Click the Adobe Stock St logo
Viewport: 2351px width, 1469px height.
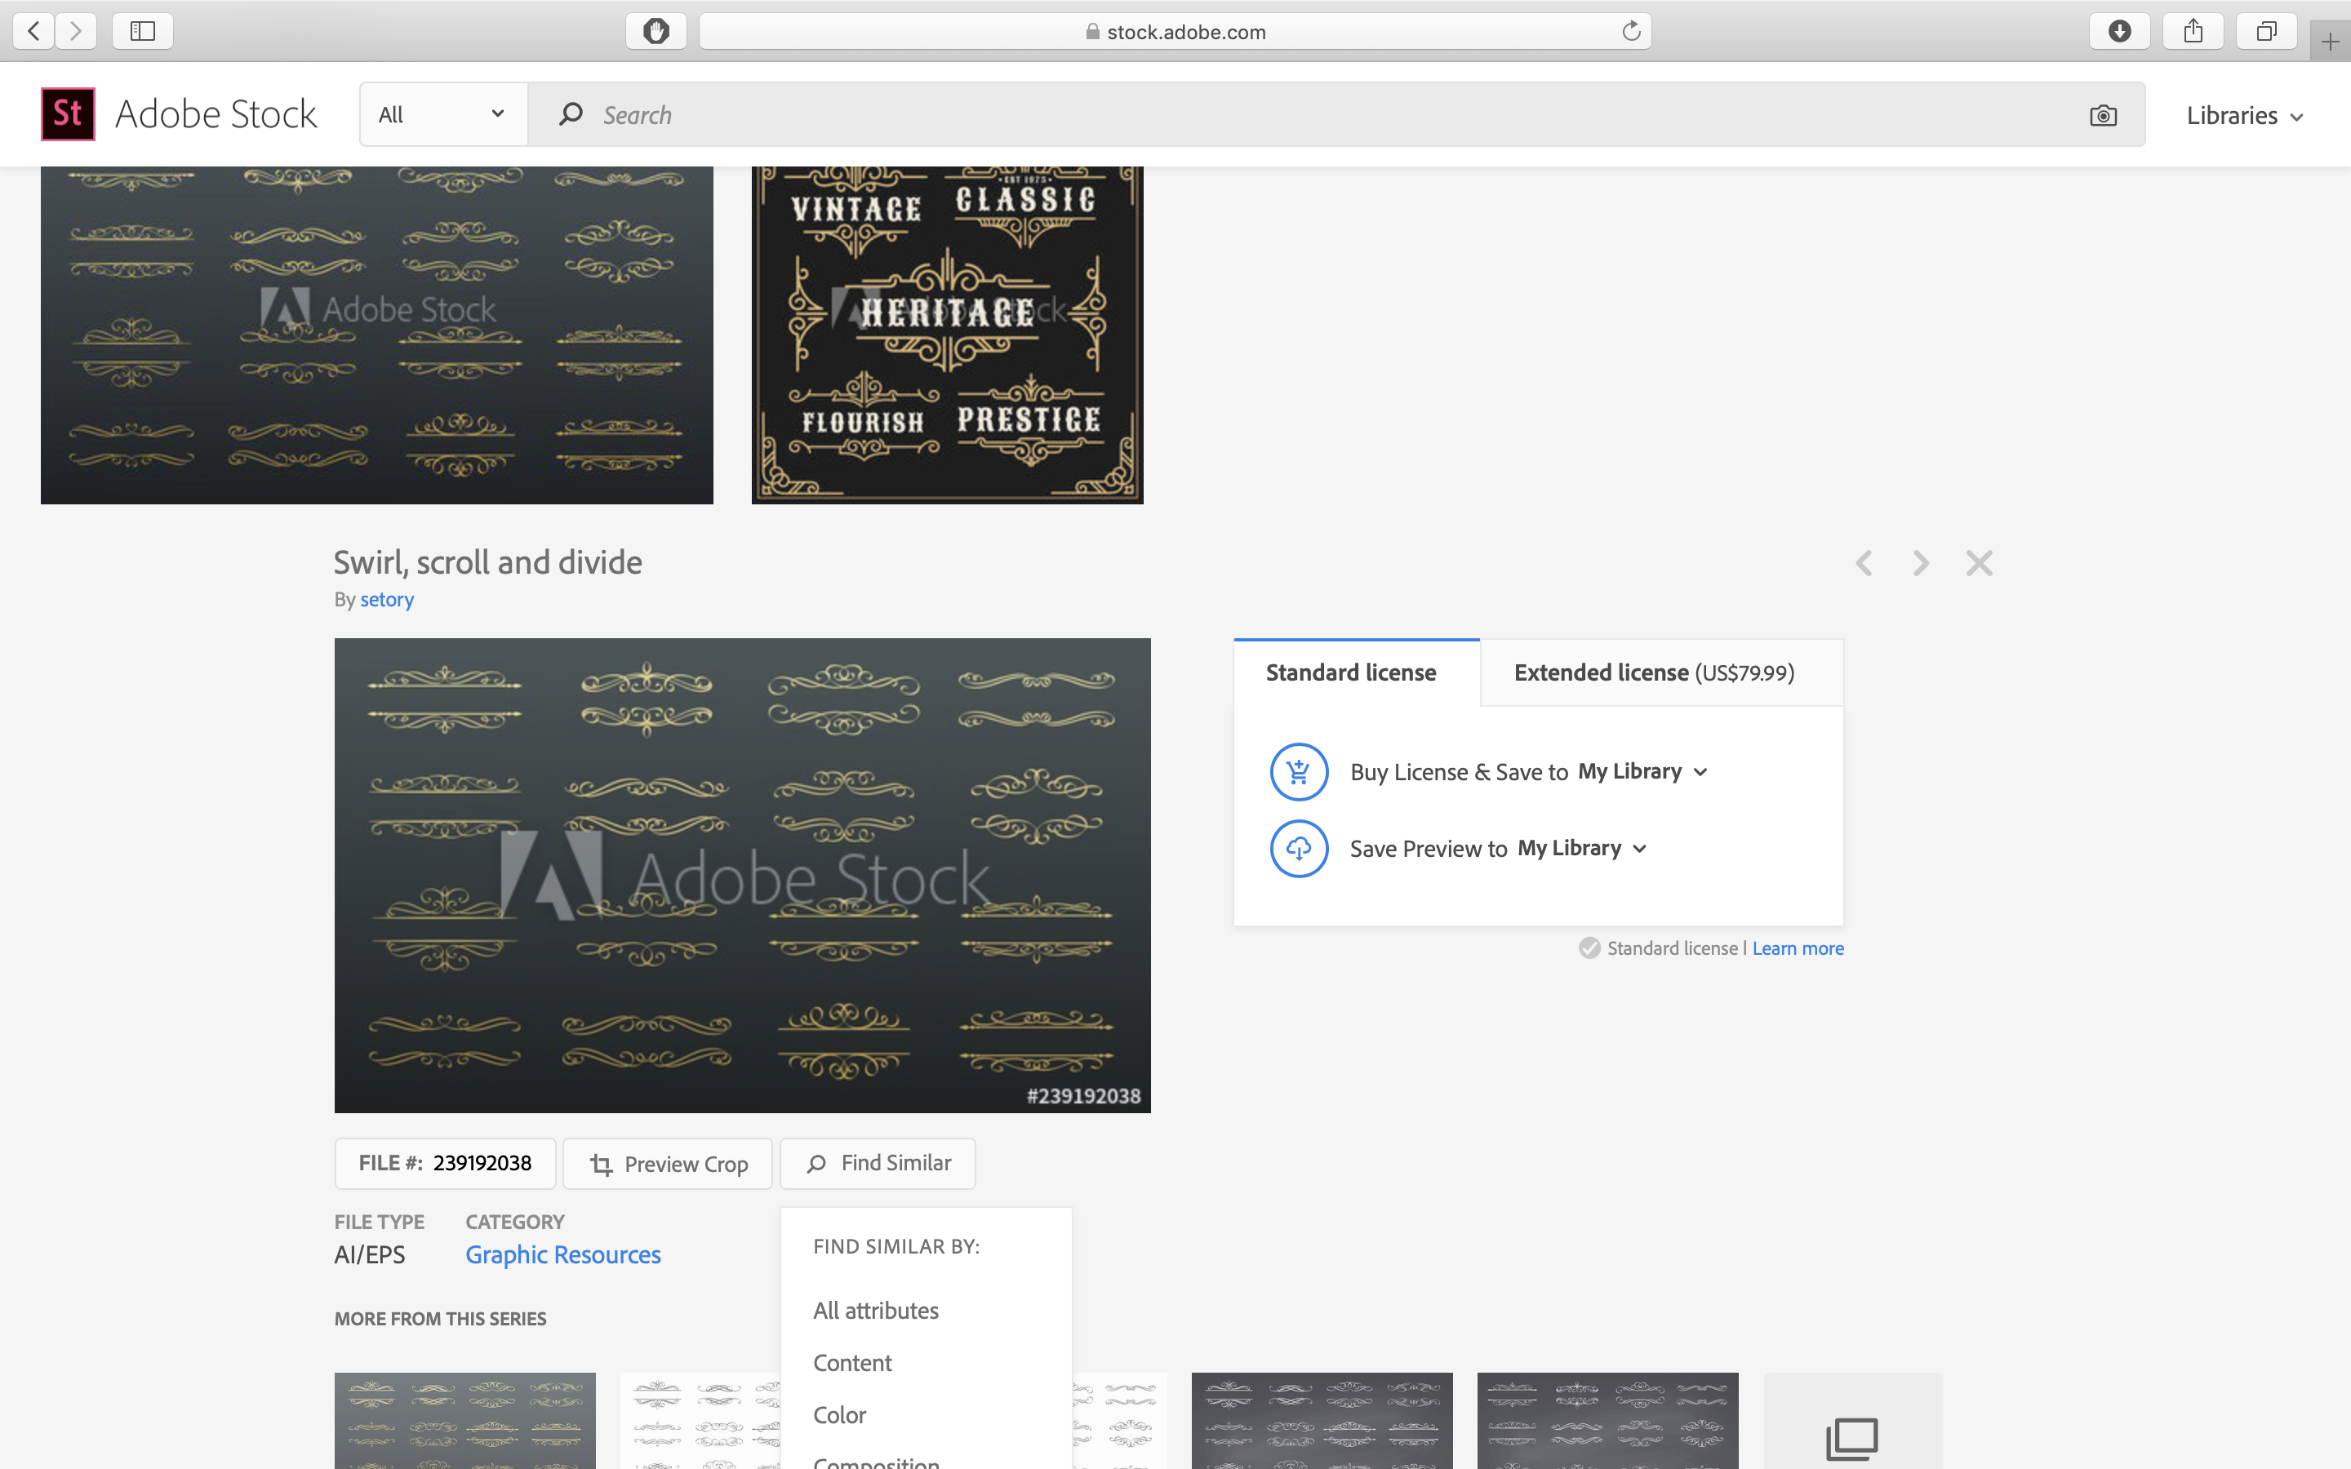coord(68,113)
